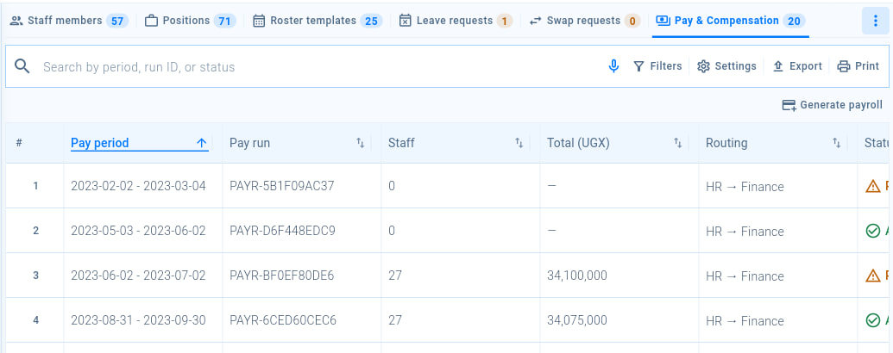893x353 pixels.
Task: Click approved check icon in row 2
Action: click(x=872, y=231)
